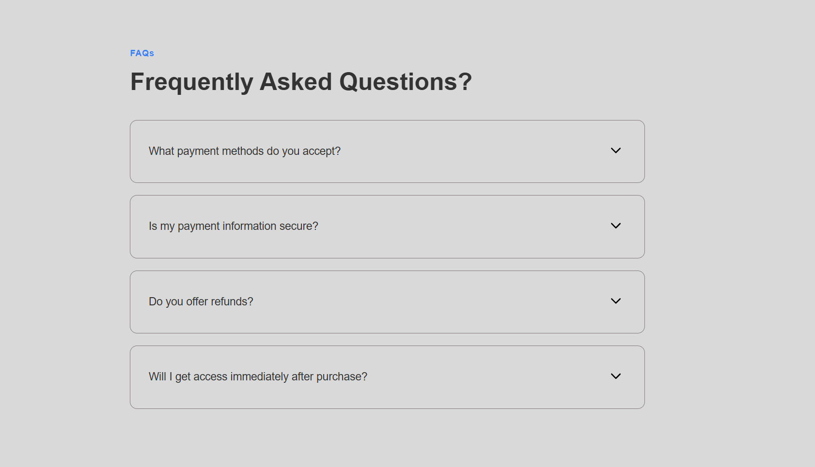Viewport: 815px width, 467px height.
Task: Click the downward arrow on refunds question
Action: click(x=616, y=301)
